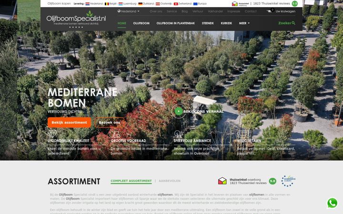The height and width of the screenshot is (214, 343).
Task: Click the ASSORTIMENT heading
Action: [74, 182]
